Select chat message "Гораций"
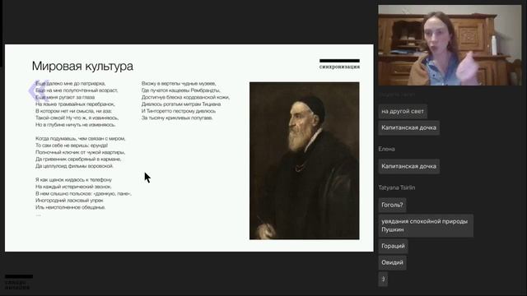The height and width of the screenshot is (296, 527). click(x=394, y=246)
